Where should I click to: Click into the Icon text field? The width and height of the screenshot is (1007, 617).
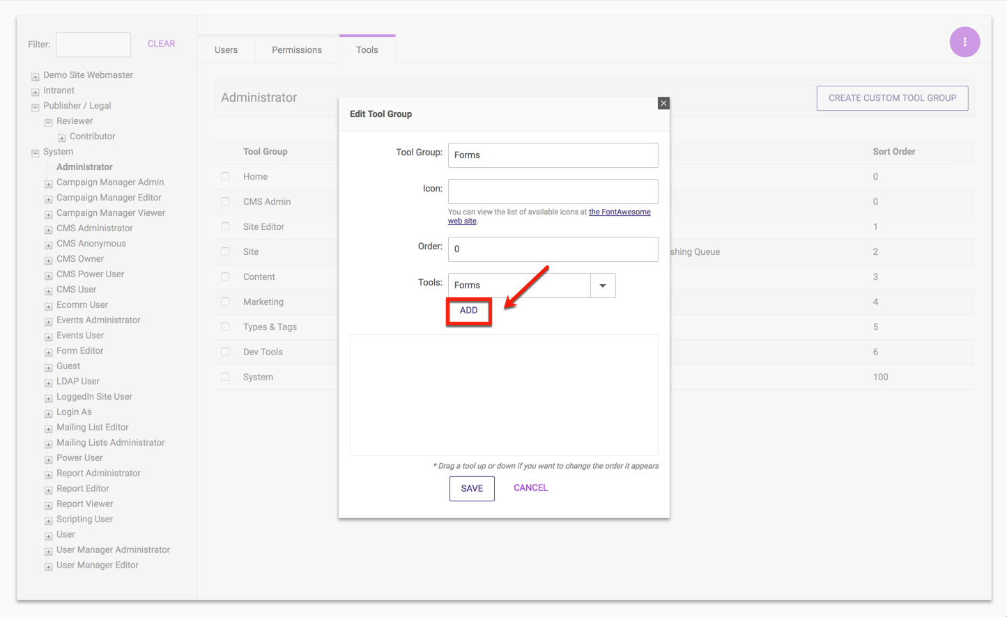pos(553,192)
